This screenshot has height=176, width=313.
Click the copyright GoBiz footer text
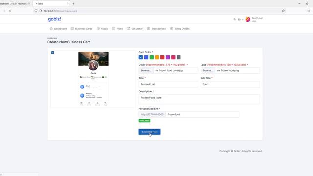241,151
